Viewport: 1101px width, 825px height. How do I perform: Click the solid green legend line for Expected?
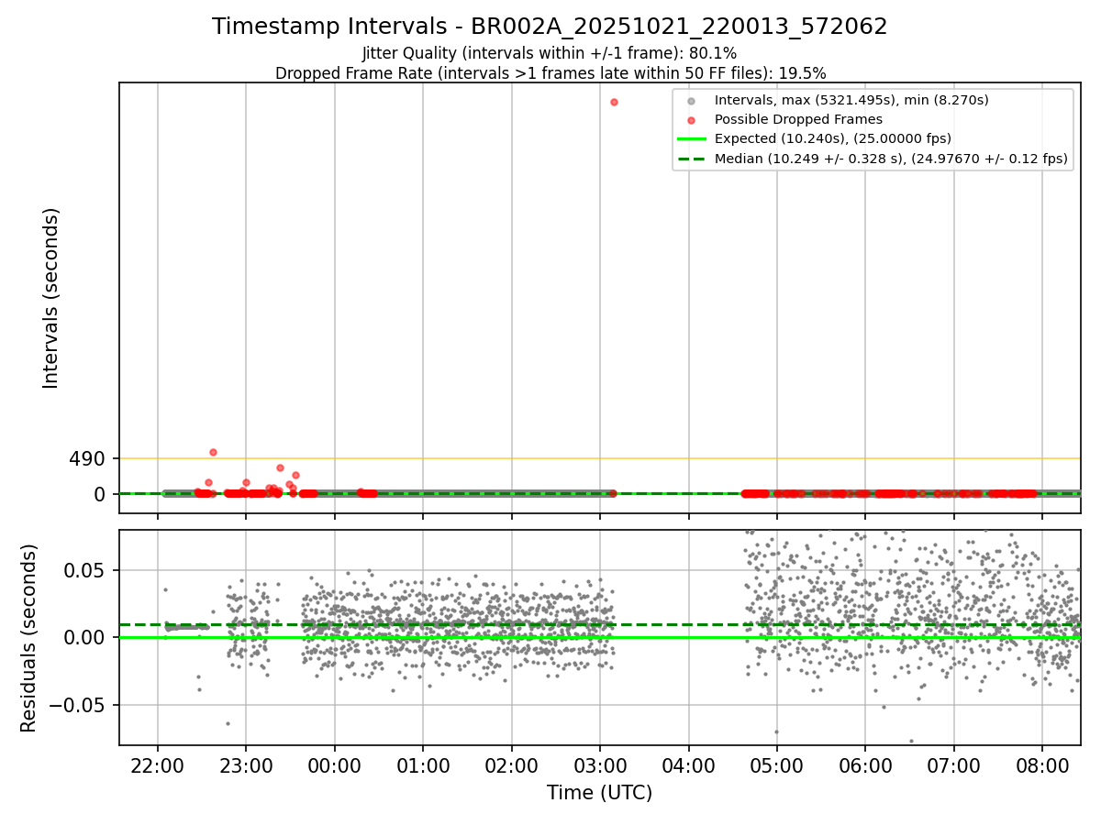point(692,139)
